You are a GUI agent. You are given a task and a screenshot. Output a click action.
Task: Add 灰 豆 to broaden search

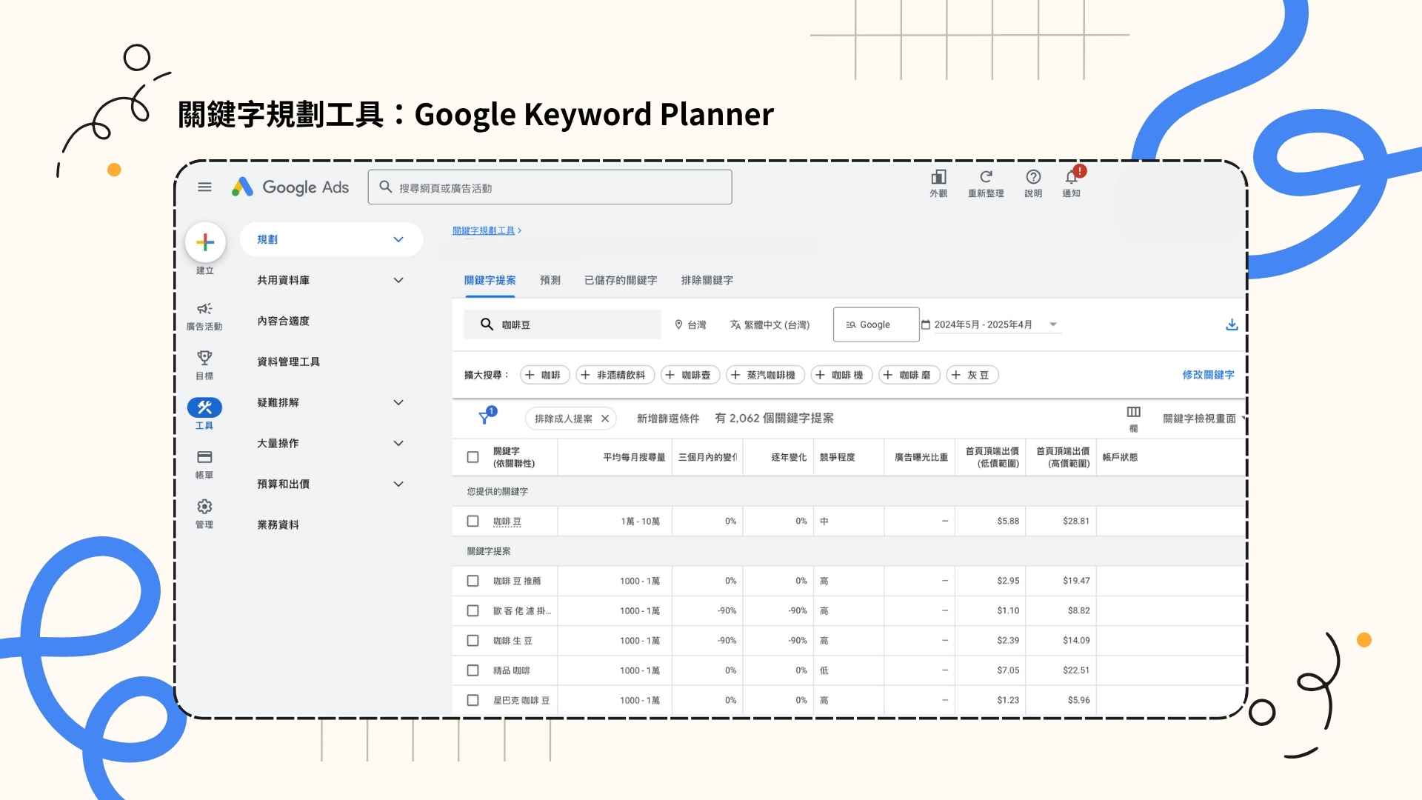[972, 375]
